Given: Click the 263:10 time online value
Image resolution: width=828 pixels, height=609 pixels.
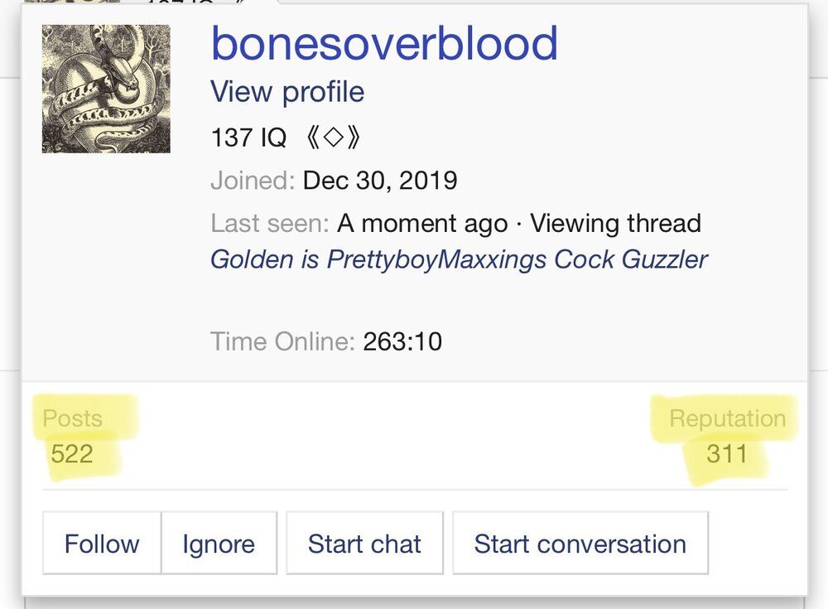Looking at the screenshot, I should point(402,341).
